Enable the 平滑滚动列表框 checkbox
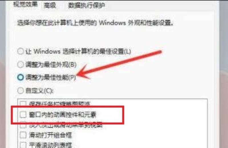Screen dimensions: 228x148 click(x=23, y=145)
